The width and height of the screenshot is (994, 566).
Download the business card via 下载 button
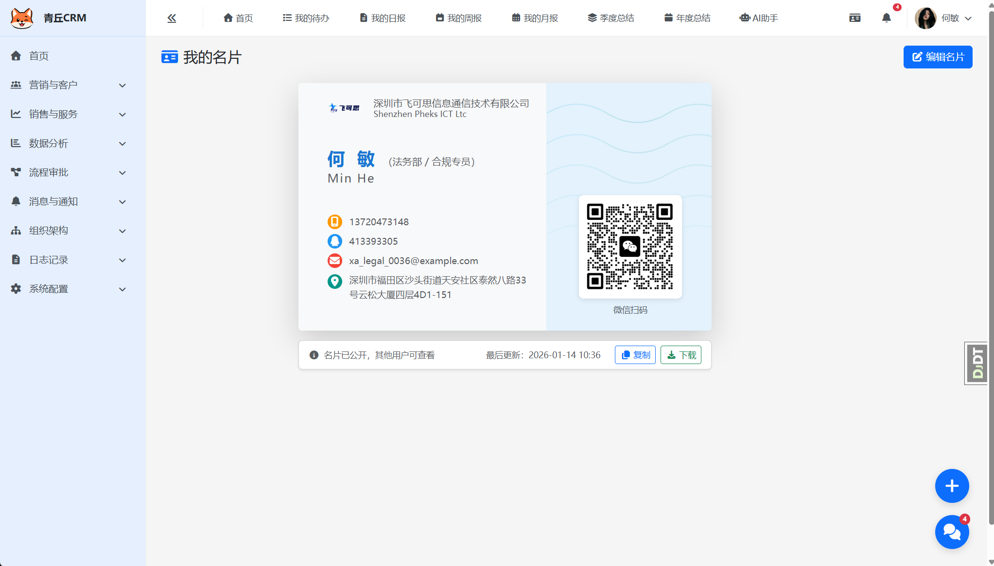(681, 355)
